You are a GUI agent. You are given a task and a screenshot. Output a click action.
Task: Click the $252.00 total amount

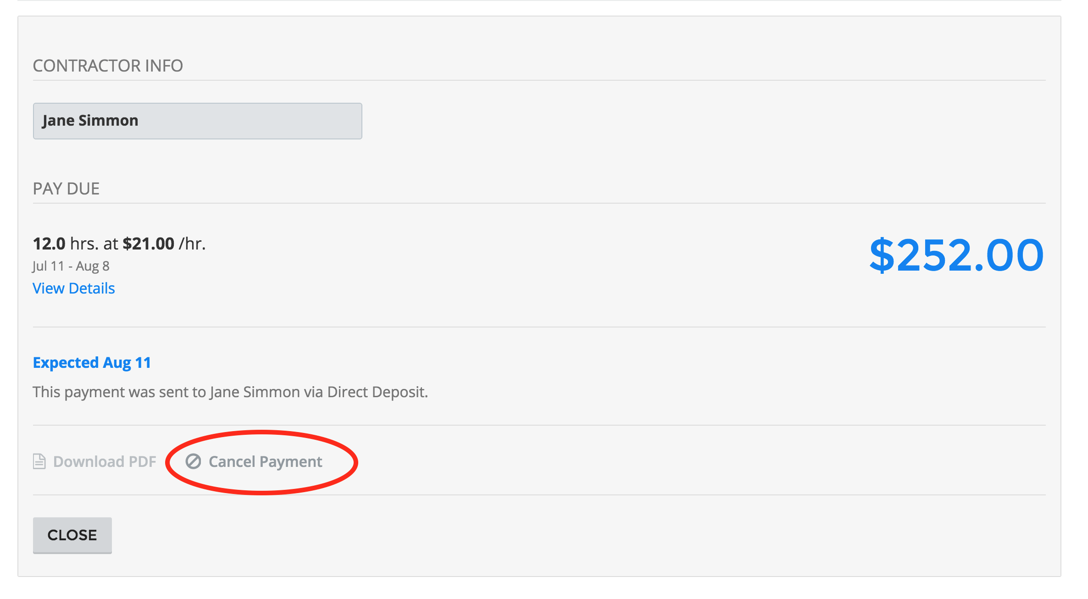pyautogui.click(x=957, y=255)
